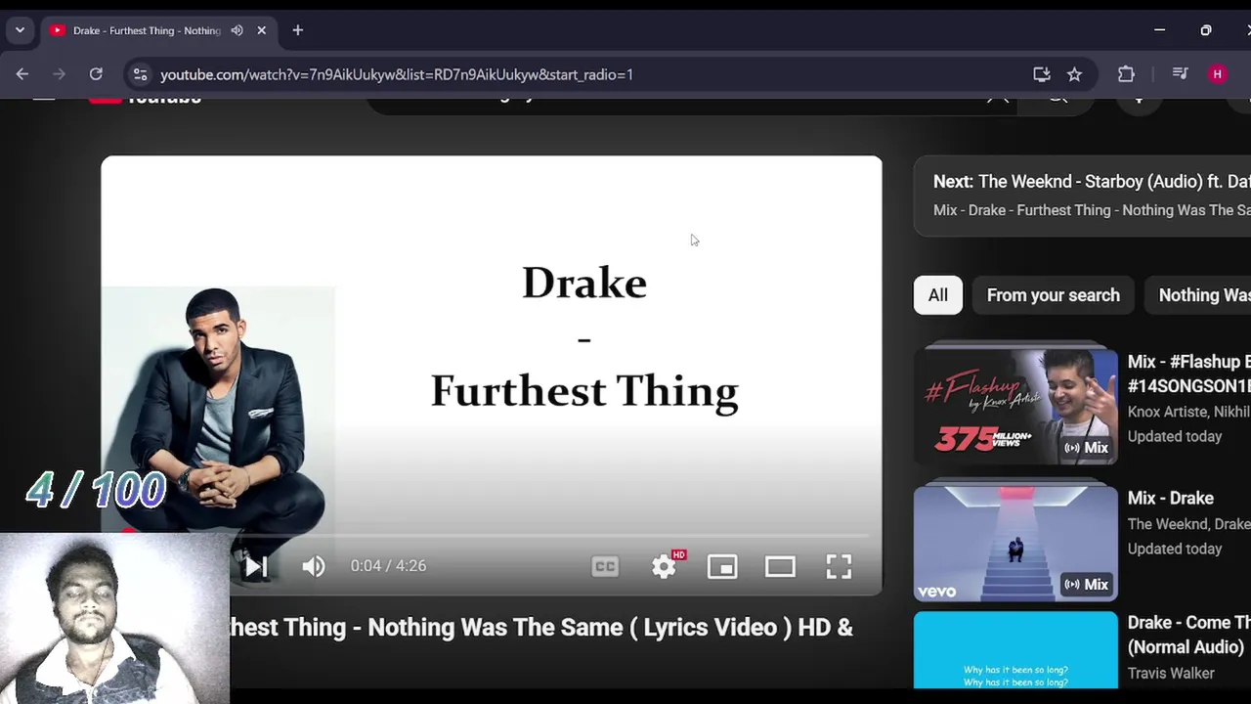Enable miniplayer mode icon
Screen dimensions: 1251x704
[x=722, y=566]
